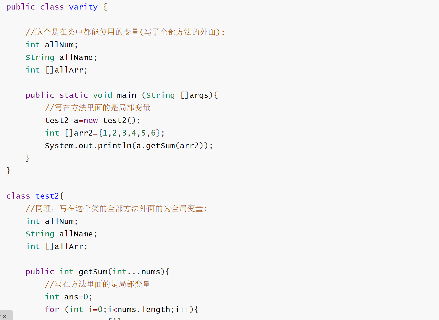The width and height of the screenshot is (439, 320).
Task: Click the 'i++' increment expression
Action: click(x=182, y=309)
